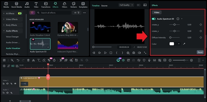Click the preview scope waveform icon
Viewport: 207px width, 102px height.
pyautogui.click(x=145, y=5)
